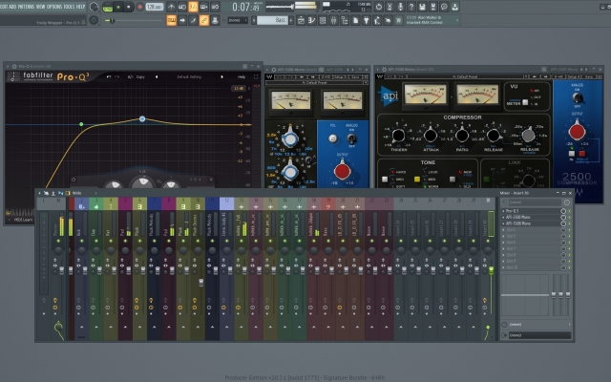Open the VIEW menu
This screenshot has height=382, width=611.
click(x=40, y=7)
